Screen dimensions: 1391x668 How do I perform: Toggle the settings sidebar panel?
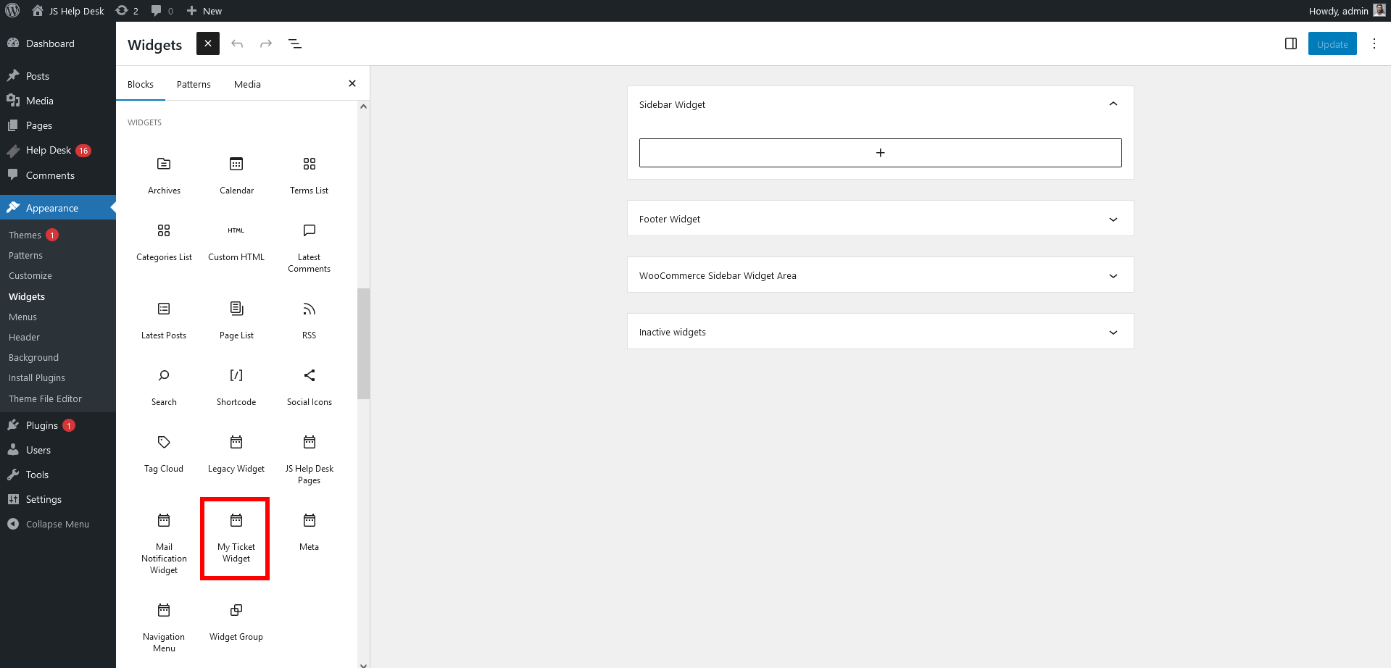pyautogui.click(x=1290, y=44)
